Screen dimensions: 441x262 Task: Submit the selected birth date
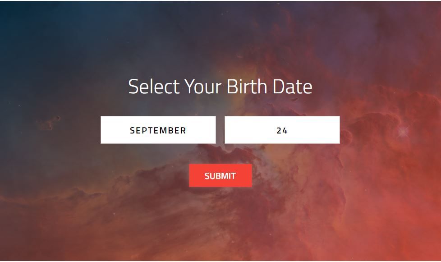point(220,175)
